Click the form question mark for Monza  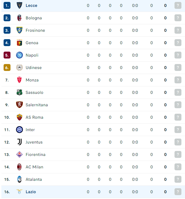[x=178, y=80]
